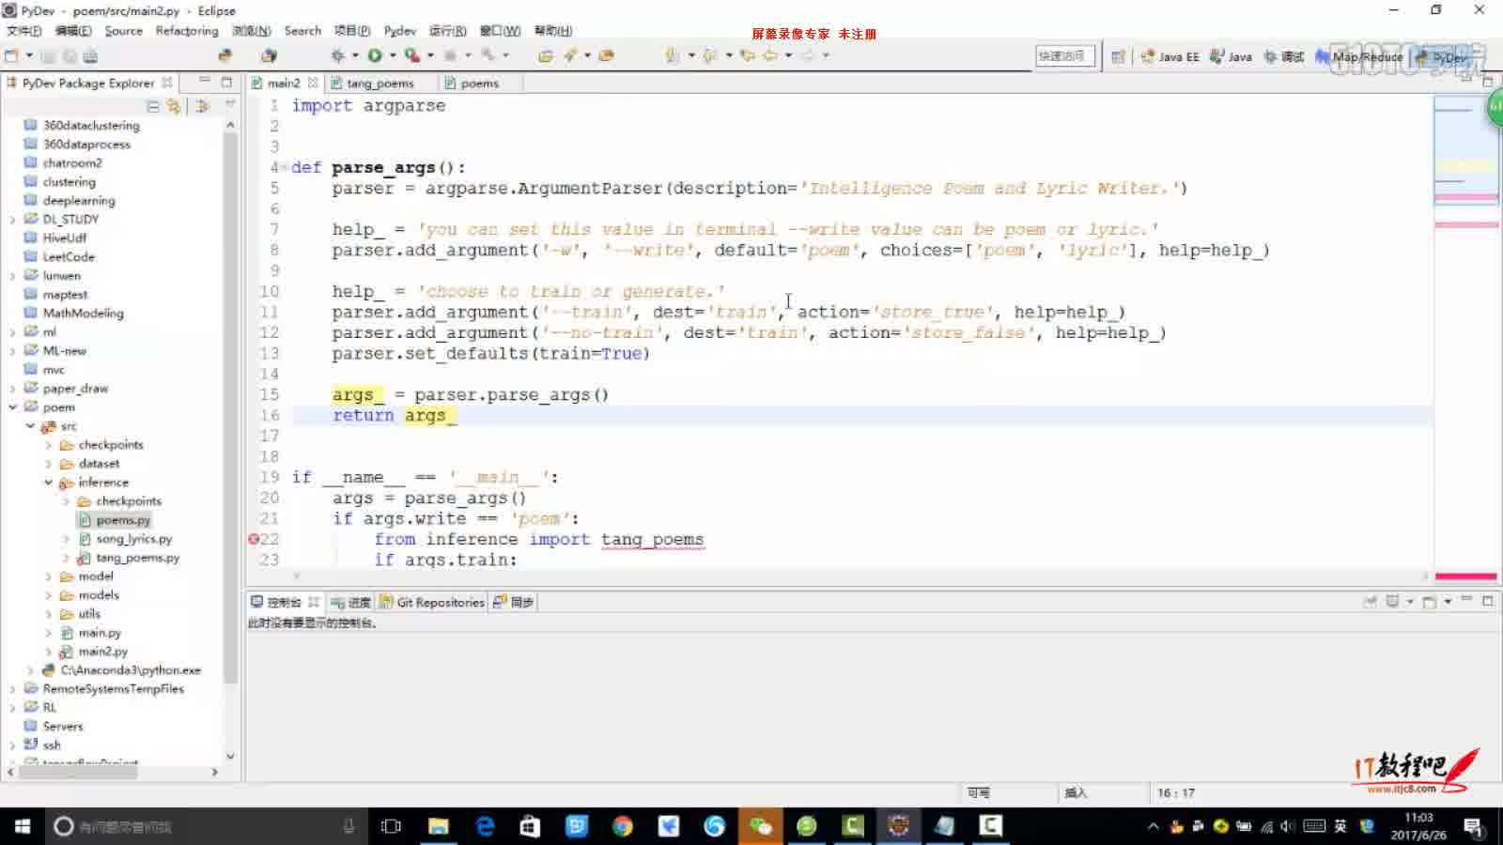Open the 文件(F) menu

(23, 31)
